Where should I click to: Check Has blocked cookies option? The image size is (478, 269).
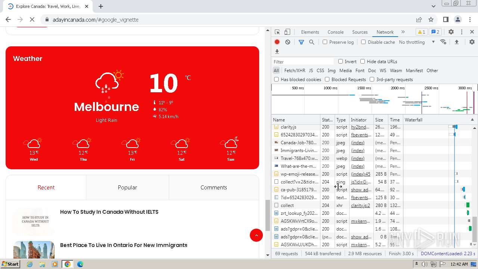[x=276, y=79]
